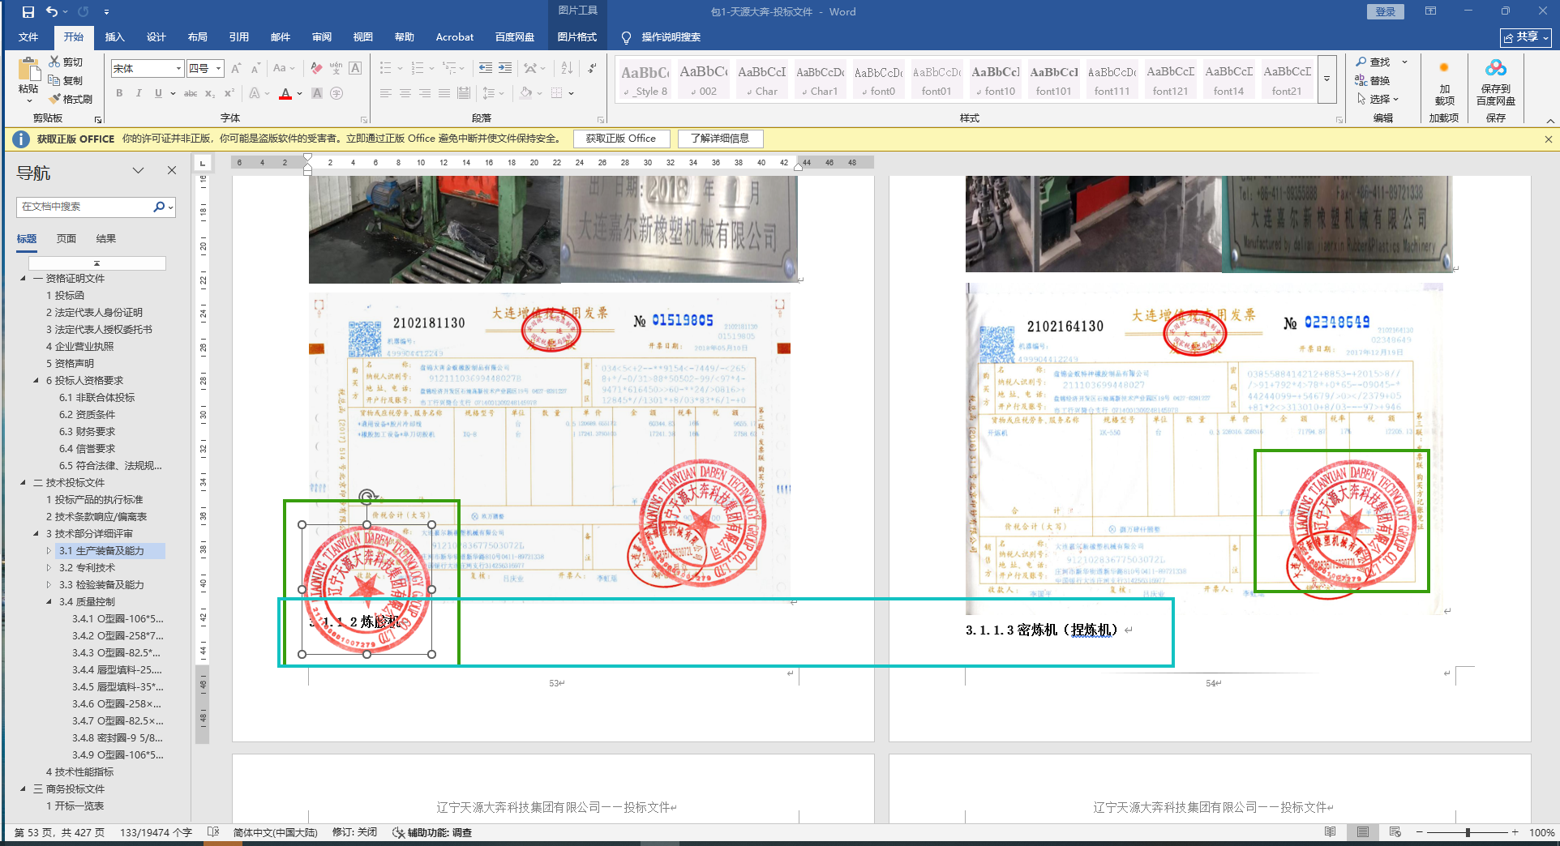This screenshot has width=1560, height=846.
Task: Open the Aa change case dropdown
Action: point(284,69)
